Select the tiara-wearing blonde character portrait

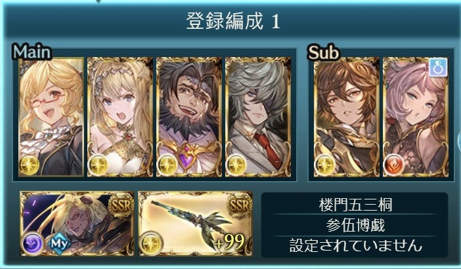pyautogui.click(x=120, y=117)
